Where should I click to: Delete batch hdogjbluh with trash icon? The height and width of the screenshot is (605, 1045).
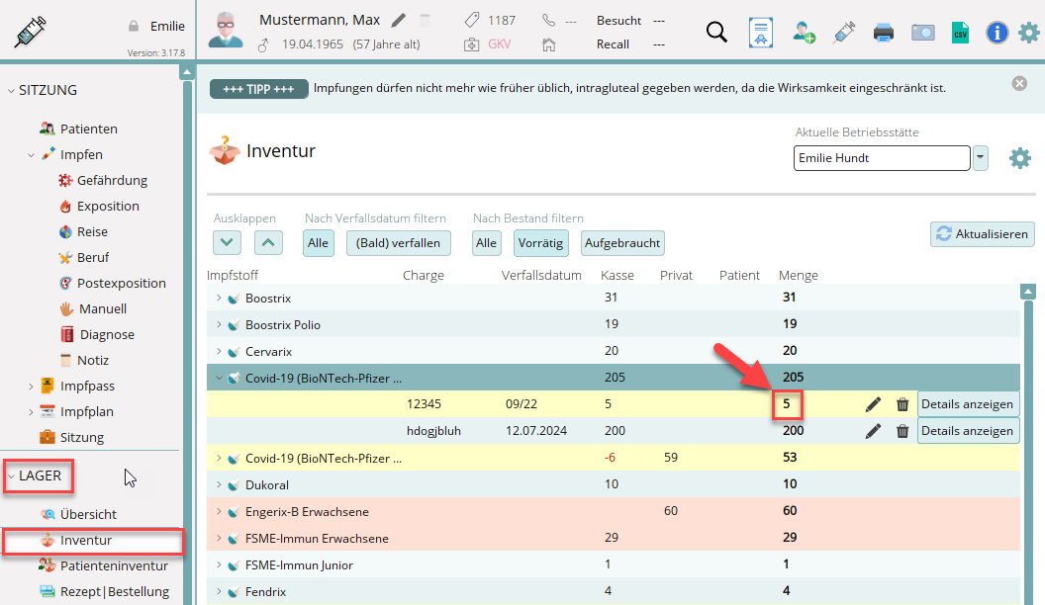point(902,431)
